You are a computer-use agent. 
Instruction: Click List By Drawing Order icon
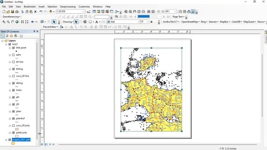(3, 36)
